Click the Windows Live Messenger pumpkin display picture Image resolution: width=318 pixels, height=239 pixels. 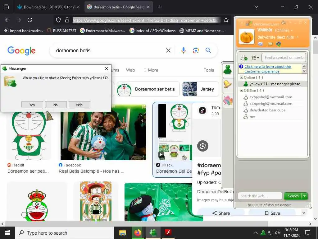tap(246, 37)
